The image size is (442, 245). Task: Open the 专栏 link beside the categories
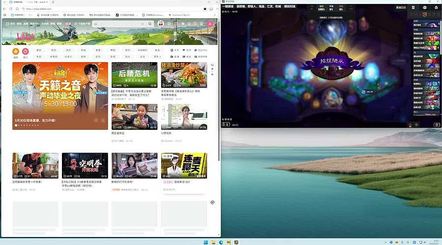point(175,50)
